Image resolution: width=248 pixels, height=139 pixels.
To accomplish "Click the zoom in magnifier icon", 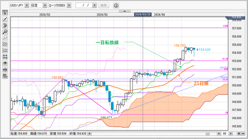I will pyautogui.click(x=5, y=32).
